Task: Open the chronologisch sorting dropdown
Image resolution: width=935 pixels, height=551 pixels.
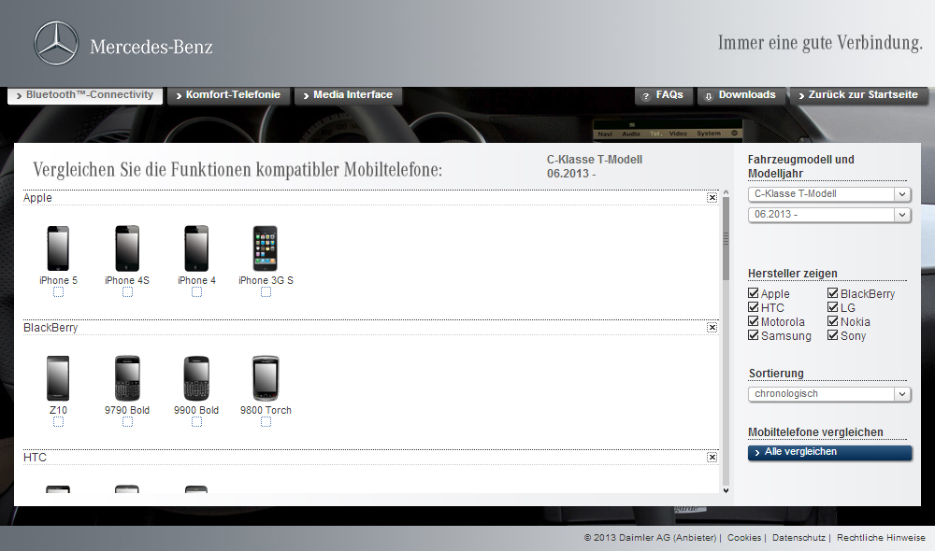Action: pyautogui.click(x=828, y=394)
